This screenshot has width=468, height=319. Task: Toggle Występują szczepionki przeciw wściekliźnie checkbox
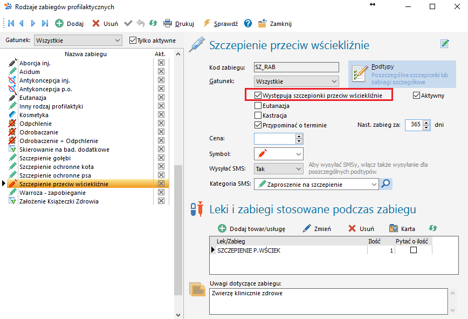[258, 96]
